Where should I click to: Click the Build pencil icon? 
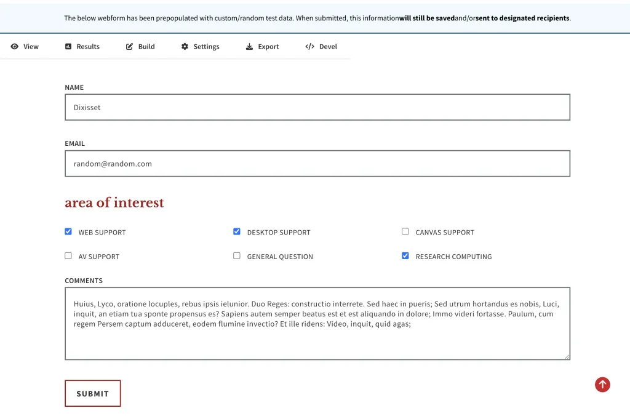[x=129, y=47]
